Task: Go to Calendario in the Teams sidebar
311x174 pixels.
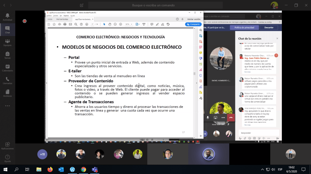Action: tap(7, 68)
